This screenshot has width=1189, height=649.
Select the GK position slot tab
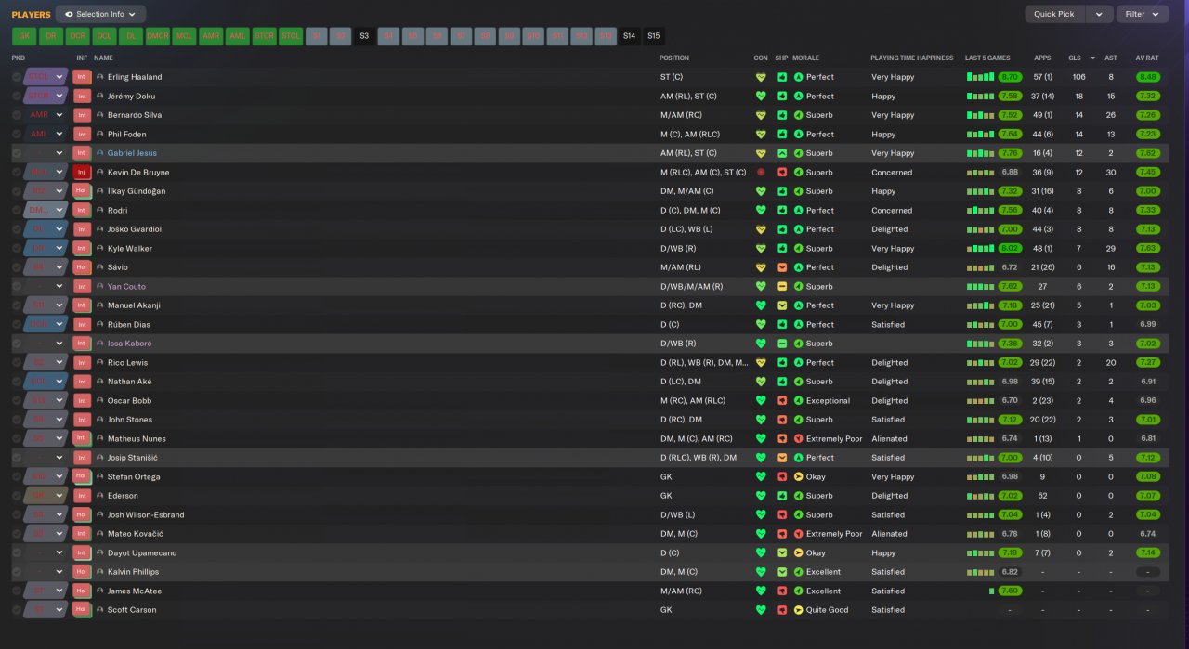(24, 36)
